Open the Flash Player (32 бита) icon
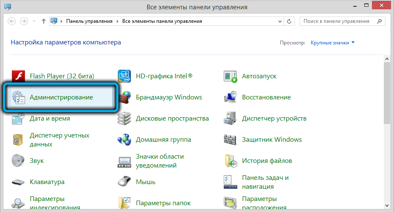The image size is (394, 212). 18,76
